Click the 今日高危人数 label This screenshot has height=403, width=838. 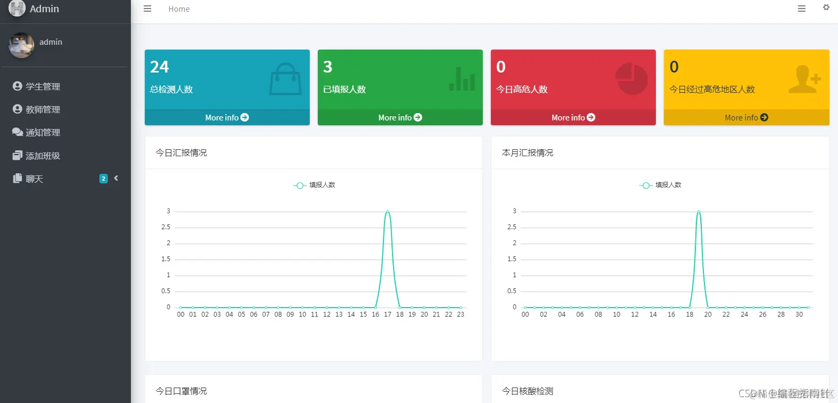click(x=522, y=89)
